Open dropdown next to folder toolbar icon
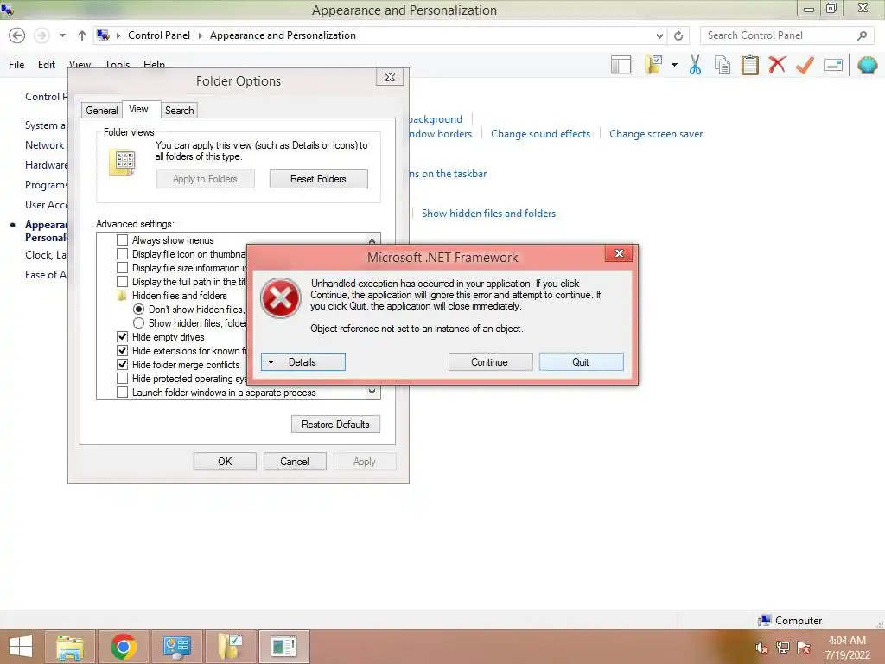This screenshot has height=664, width=885. (x=674, y=65)
